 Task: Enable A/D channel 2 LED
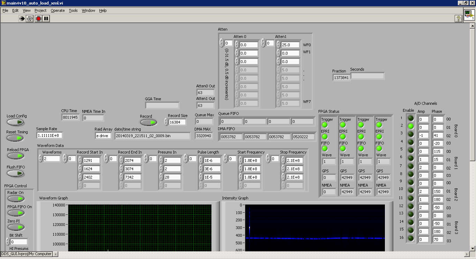coord(411,126)
